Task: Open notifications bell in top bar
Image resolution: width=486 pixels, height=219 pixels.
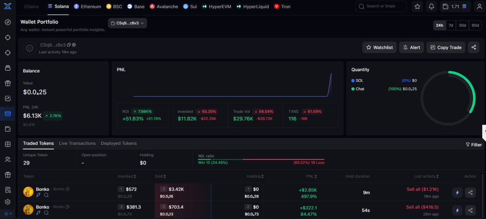Action: pyautogui.click(x=431, y=6)
